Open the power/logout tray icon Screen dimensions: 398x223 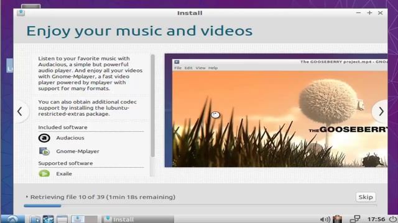[x=393, y=219]
